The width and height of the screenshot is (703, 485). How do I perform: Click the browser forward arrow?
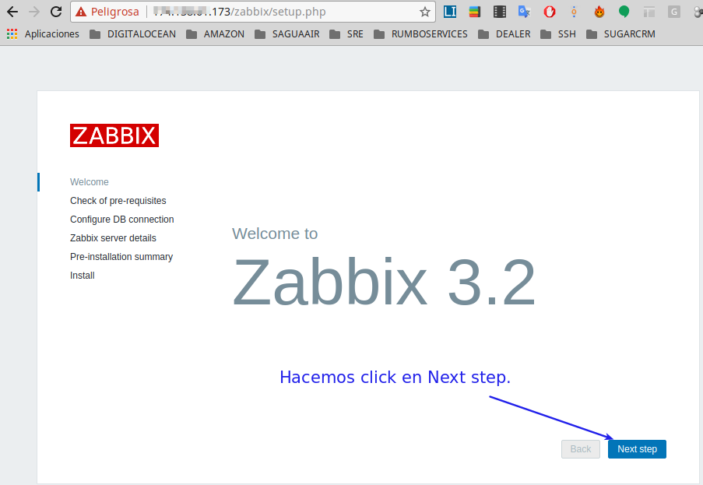coord(34,12)
